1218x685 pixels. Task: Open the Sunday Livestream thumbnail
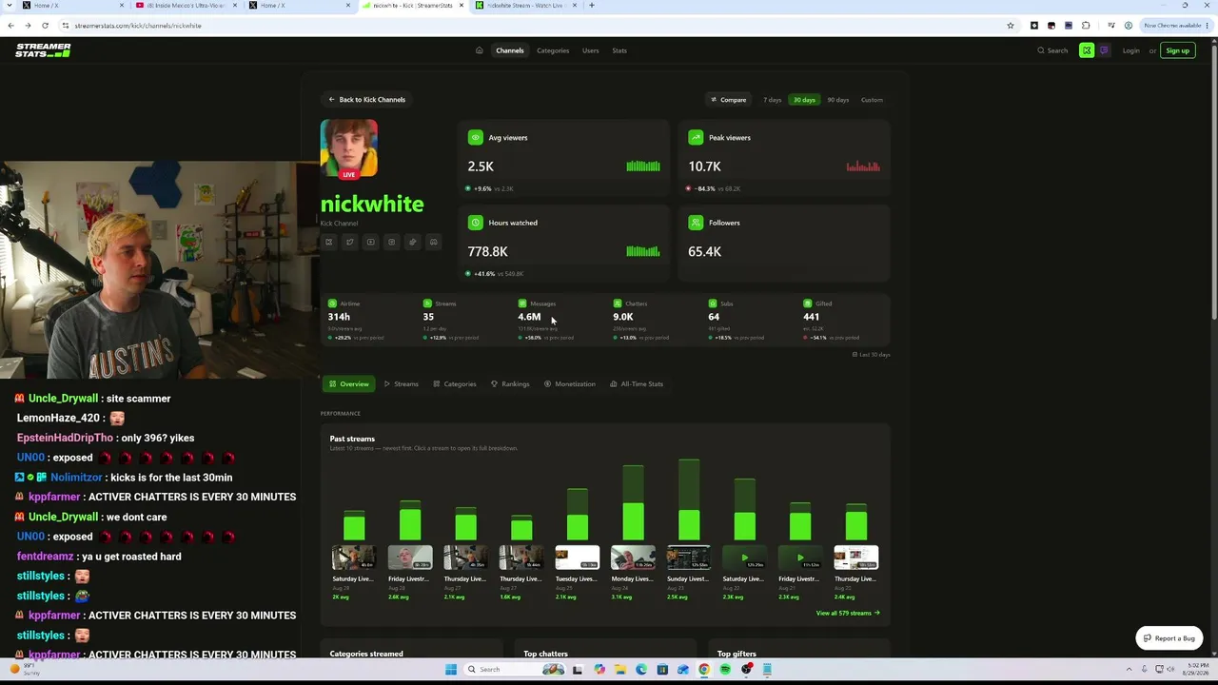click(689, 558)
